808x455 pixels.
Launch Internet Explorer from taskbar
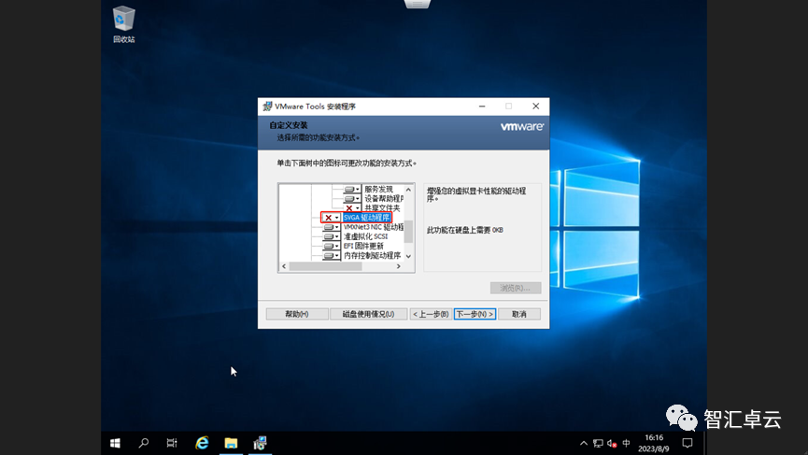pos(202,443)
